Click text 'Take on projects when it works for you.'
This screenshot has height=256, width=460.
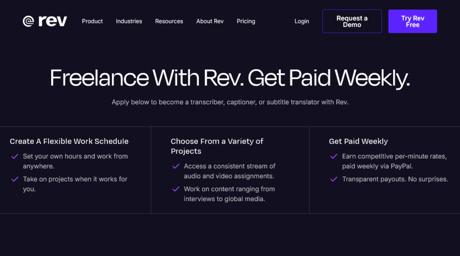tap(75, 184)
